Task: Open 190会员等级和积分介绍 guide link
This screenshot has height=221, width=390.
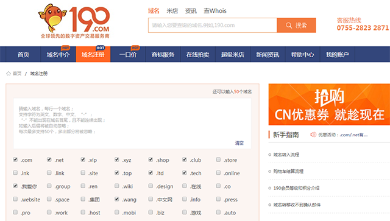Action: [x=296, y=188]
